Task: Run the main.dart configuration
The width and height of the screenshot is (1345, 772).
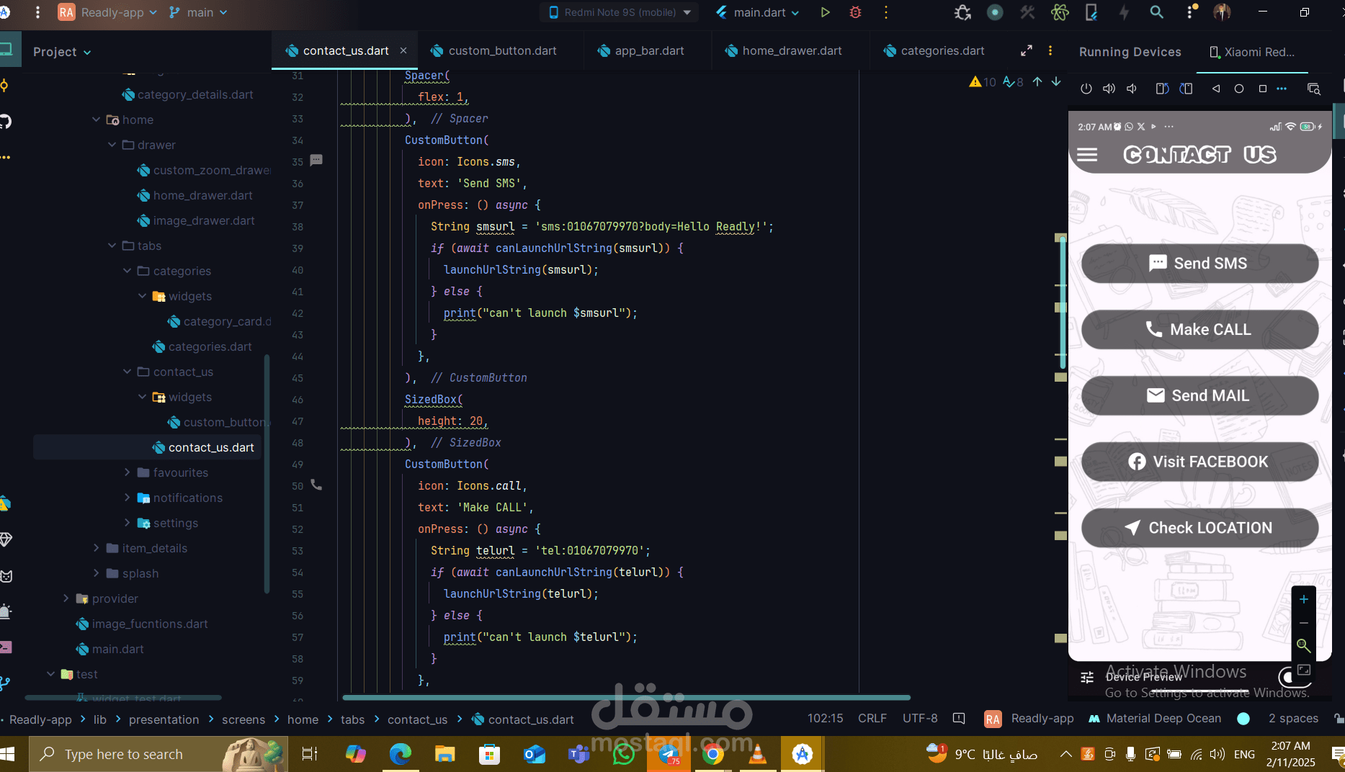Action: (x=825, y=12)
